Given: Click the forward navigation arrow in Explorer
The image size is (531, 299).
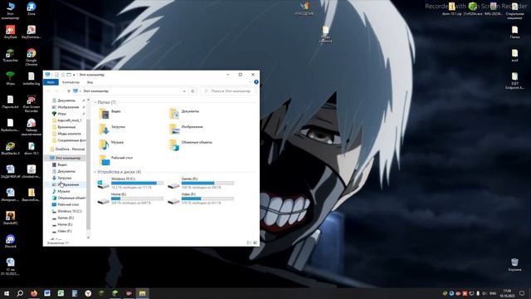Looking at the screenshot, I should (x=56, y=91).
